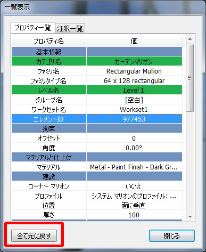Select the コーナー マリオン value いいえ

134,186
